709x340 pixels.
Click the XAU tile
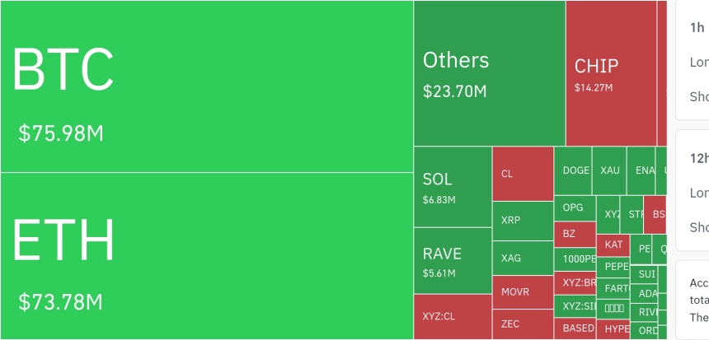[609, 170]
